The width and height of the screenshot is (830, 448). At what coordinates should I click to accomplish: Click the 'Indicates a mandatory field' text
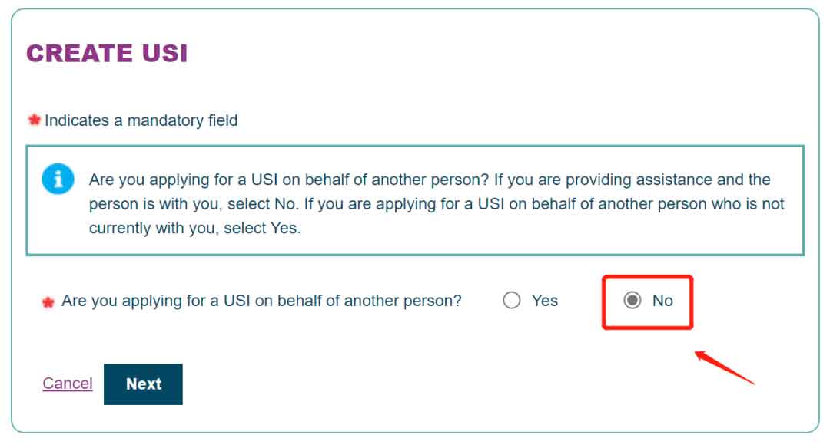[141, 120]
